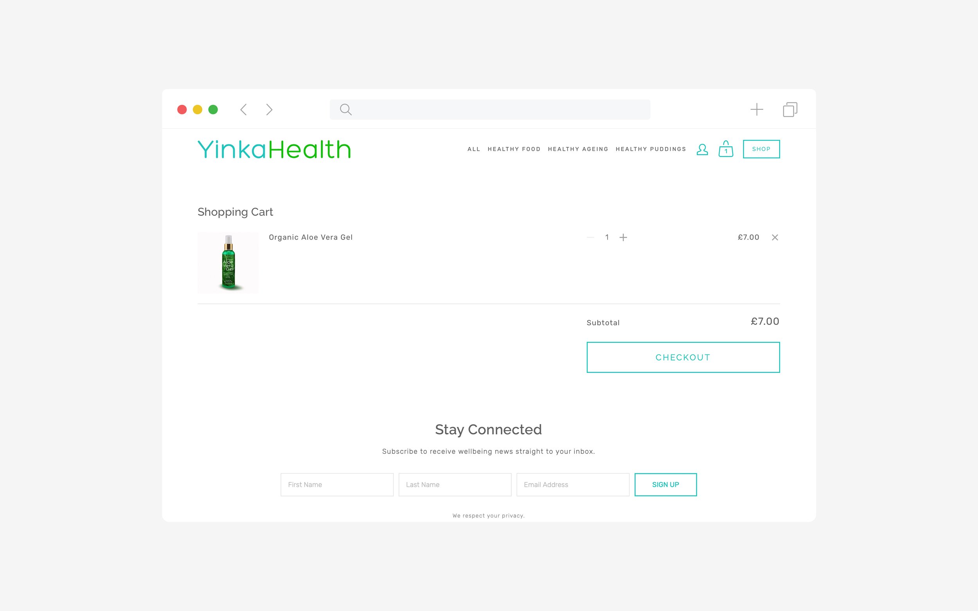The height and width of the screenshot is (611, 978).
Task: Click the Email Address input field
Action: pyautogui.click(x=572, y=484)
